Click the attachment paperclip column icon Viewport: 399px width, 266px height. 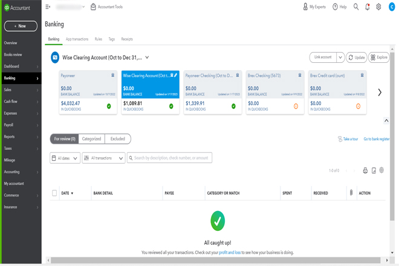351,193
